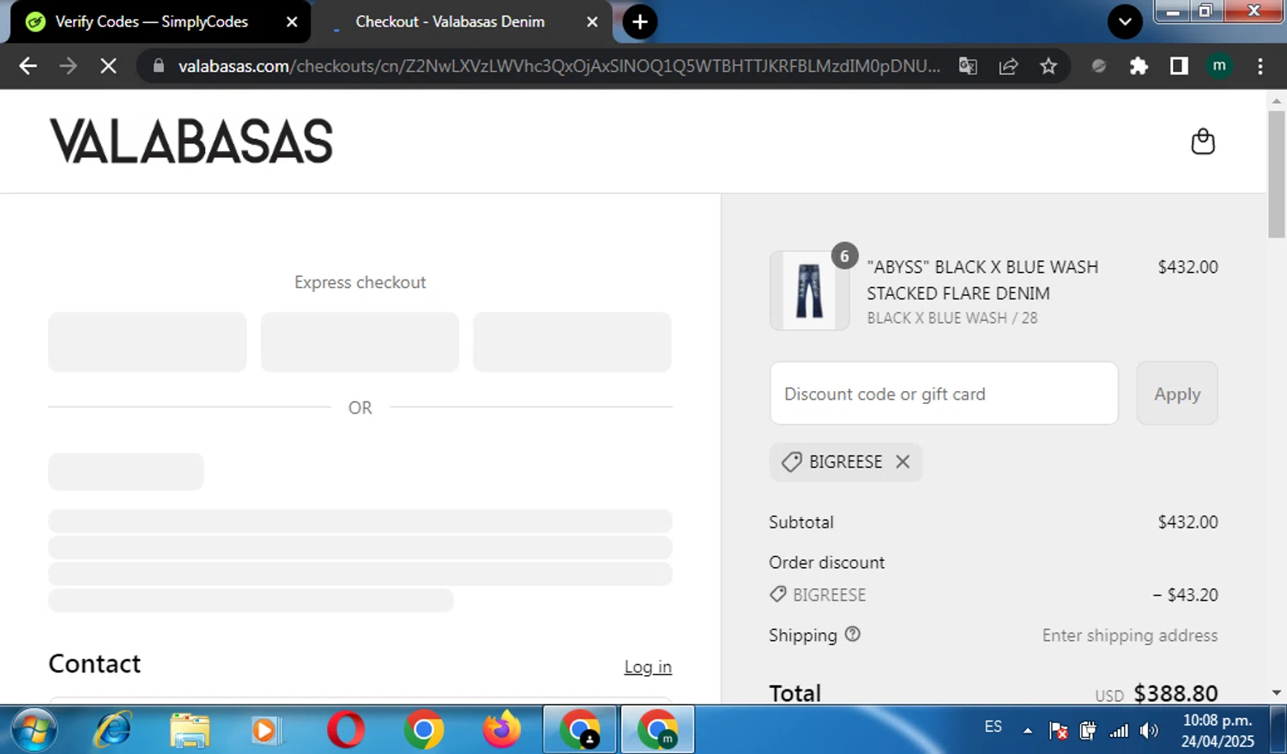Click the denim product thumbnail

809,291
